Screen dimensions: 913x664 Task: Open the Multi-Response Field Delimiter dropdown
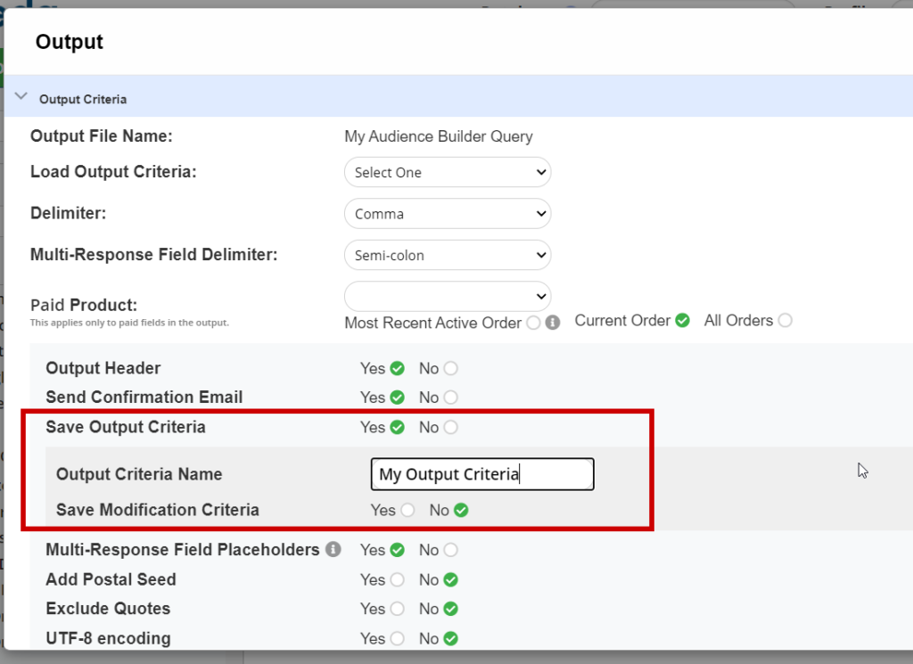point(447,255)
